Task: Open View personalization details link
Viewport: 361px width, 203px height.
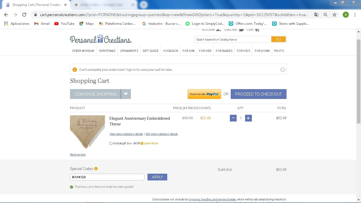Action: (126, 134)
